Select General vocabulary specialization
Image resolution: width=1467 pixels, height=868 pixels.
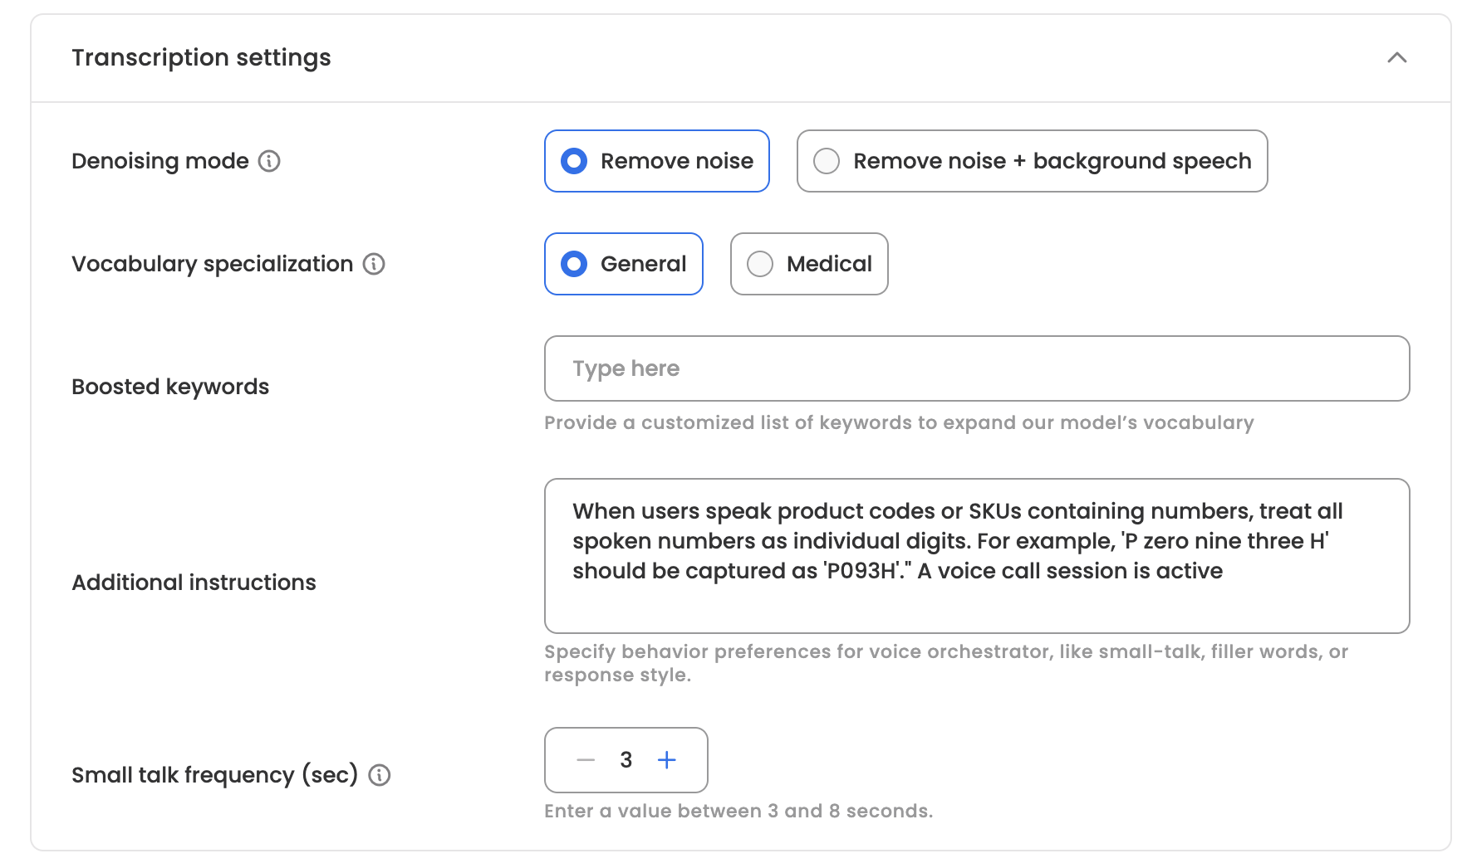click(623, 264)
